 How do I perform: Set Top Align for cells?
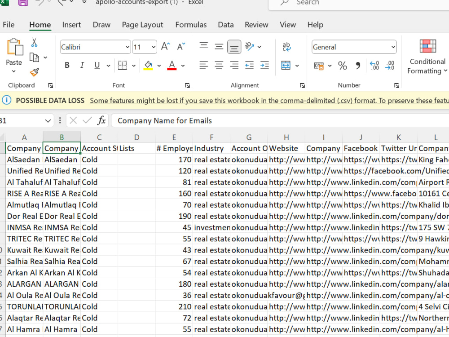(x=203, y=46)
